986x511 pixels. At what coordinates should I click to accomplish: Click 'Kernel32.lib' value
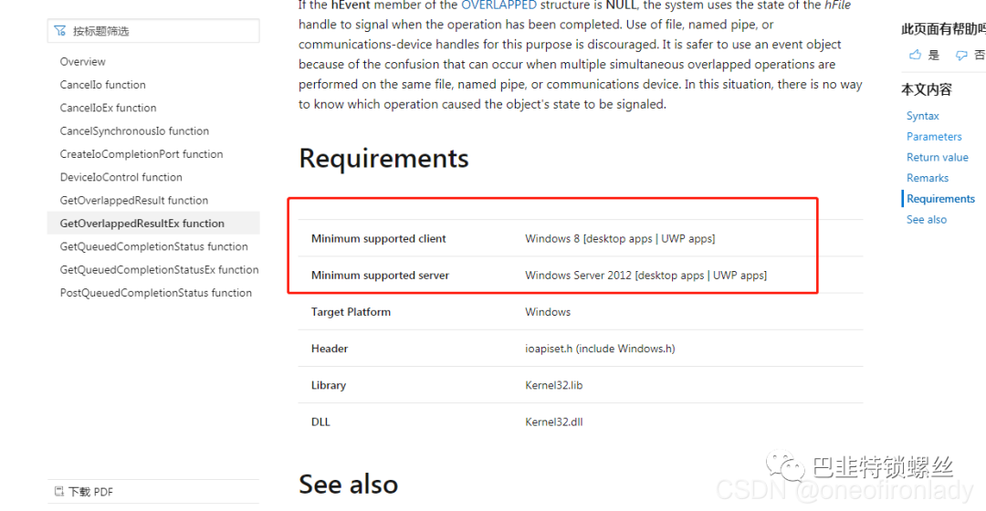point(554,385)
